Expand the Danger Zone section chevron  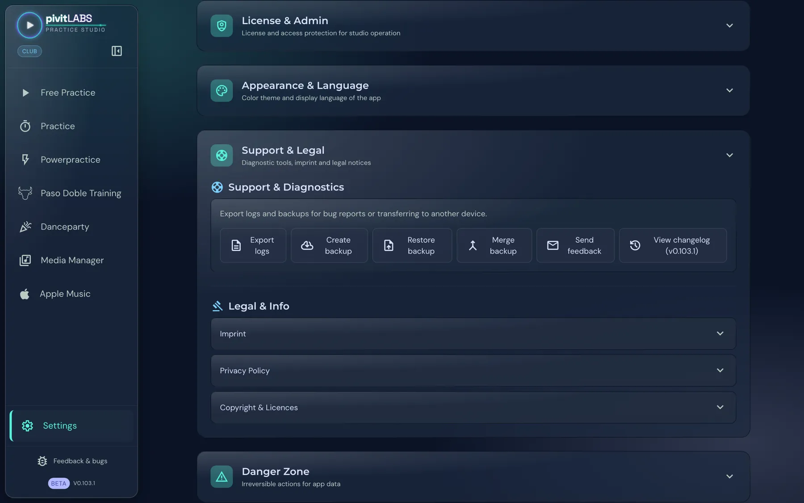tap(729, 477)
